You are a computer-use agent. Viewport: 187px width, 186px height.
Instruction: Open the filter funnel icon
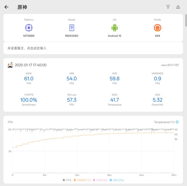point(168,7)
